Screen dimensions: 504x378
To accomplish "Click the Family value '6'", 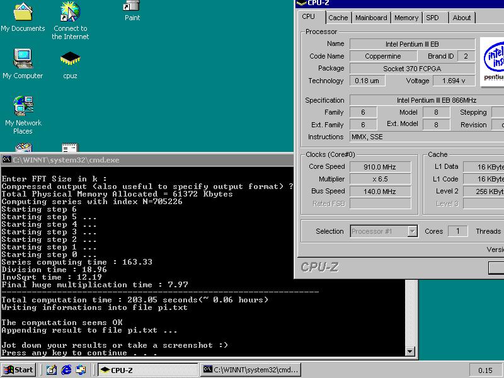I will coord(364,112).
